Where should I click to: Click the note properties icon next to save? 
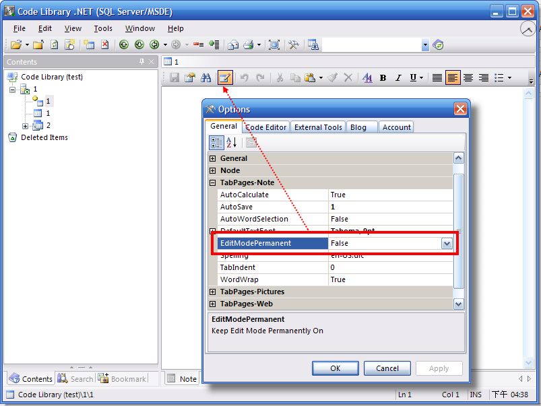(x=190, y=78)
